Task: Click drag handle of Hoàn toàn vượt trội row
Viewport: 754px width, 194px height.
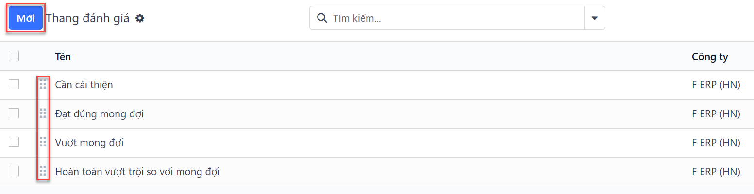Action: point(43,171)
